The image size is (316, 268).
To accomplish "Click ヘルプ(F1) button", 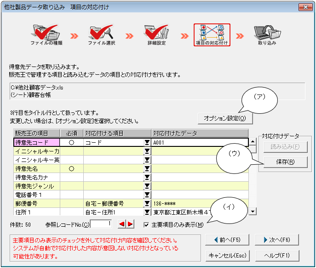I will click(x=277, y=256).
